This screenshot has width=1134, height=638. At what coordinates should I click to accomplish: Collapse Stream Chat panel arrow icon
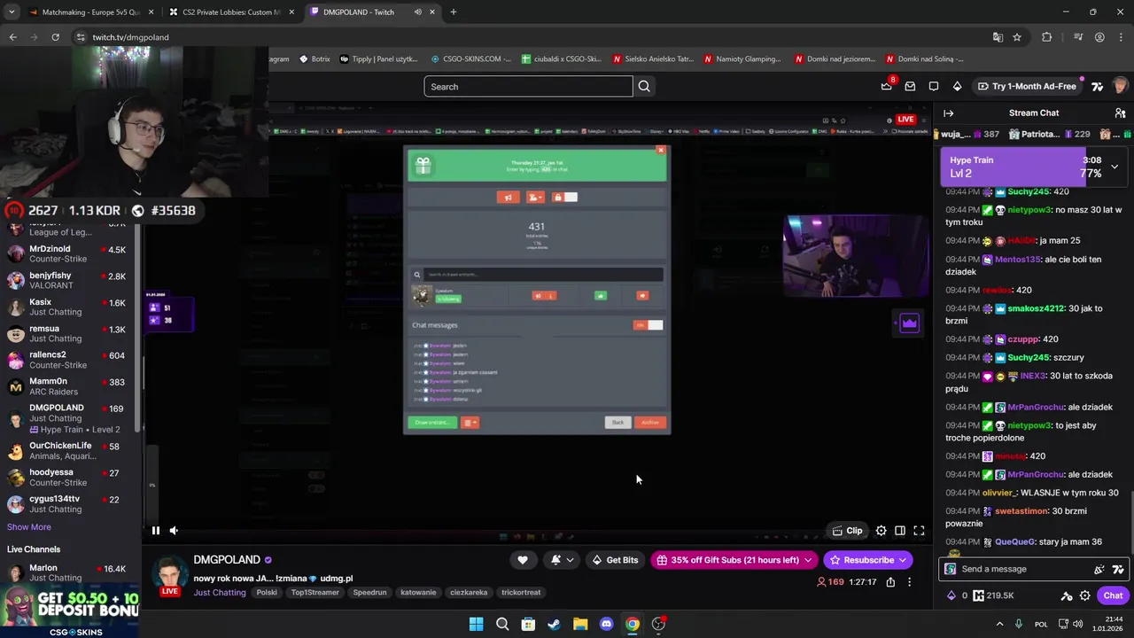(949, 113)
